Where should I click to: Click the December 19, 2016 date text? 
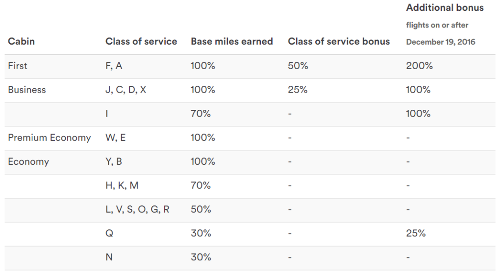(x=441, y=42)
